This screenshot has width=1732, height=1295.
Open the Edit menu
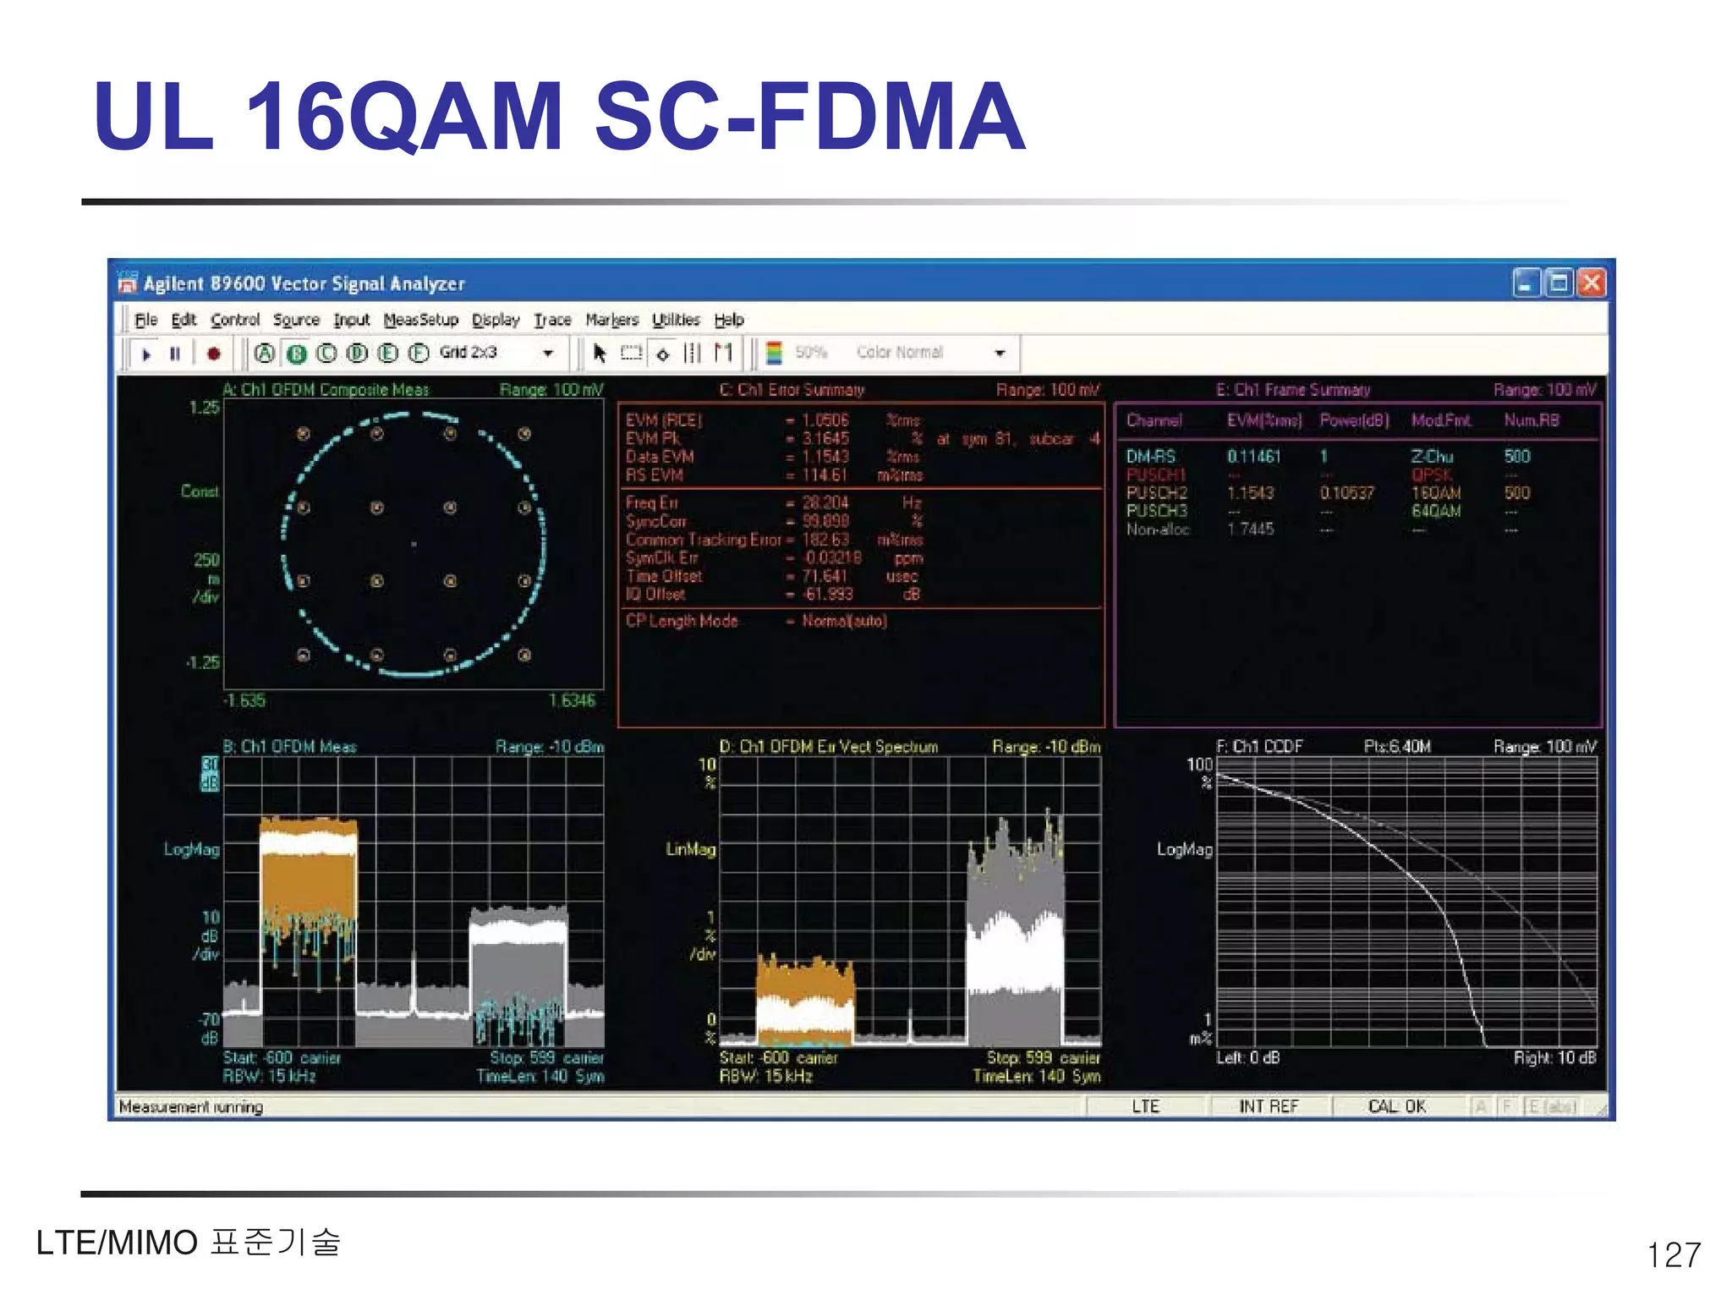coord(184,320)
